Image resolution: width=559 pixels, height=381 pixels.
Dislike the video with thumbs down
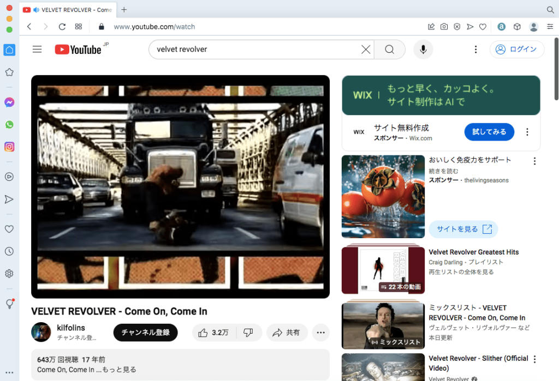pos(248,332)
